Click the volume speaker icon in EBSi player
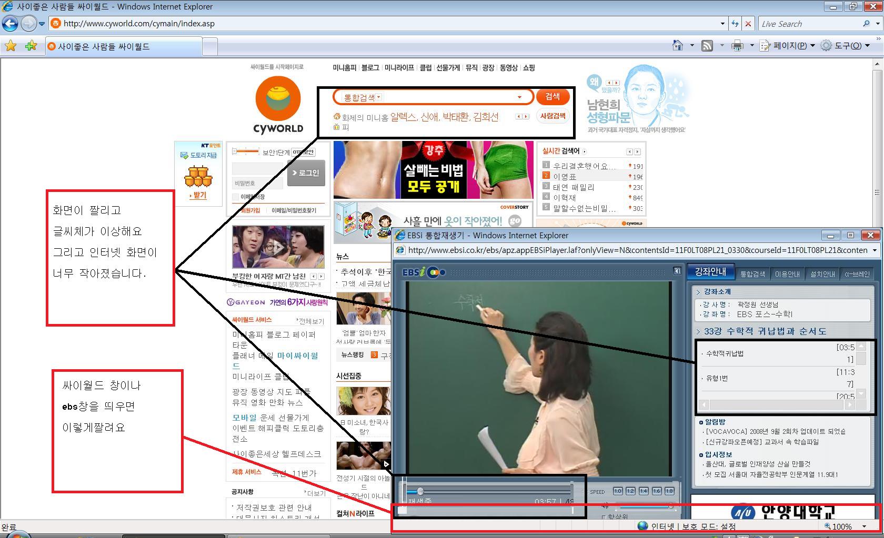This screenshot has width=884, height=538. tap(605, 505)
